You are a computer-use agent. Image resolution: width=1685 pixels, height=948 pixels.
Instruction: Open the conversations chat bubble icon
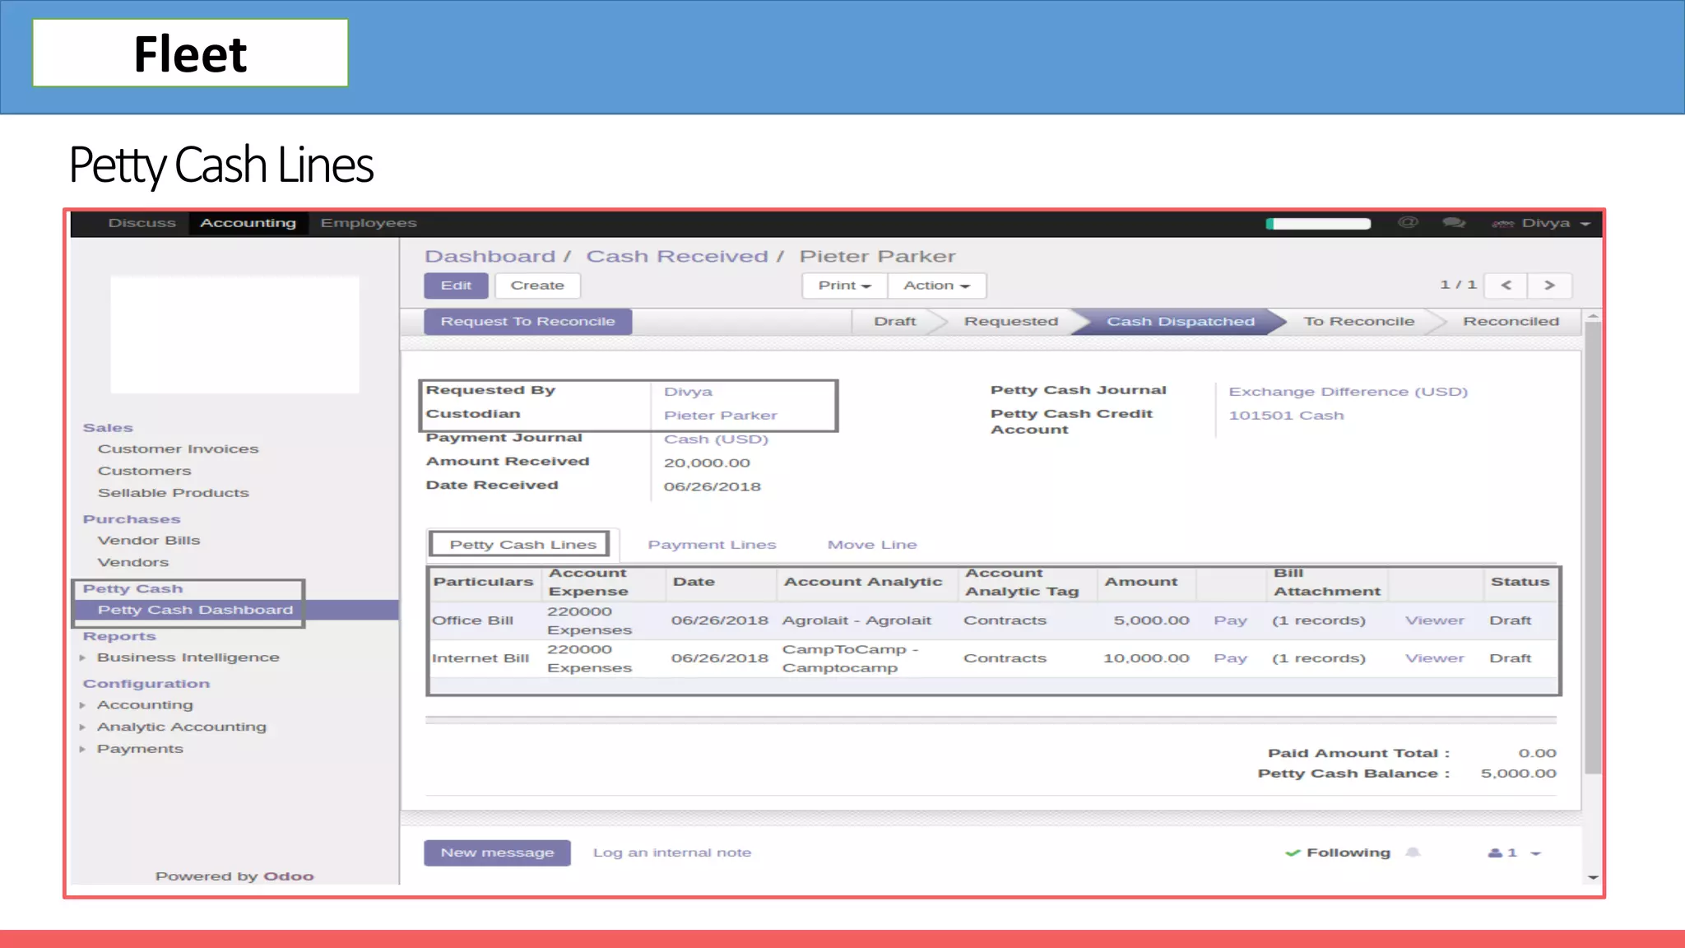[1453, 223]
